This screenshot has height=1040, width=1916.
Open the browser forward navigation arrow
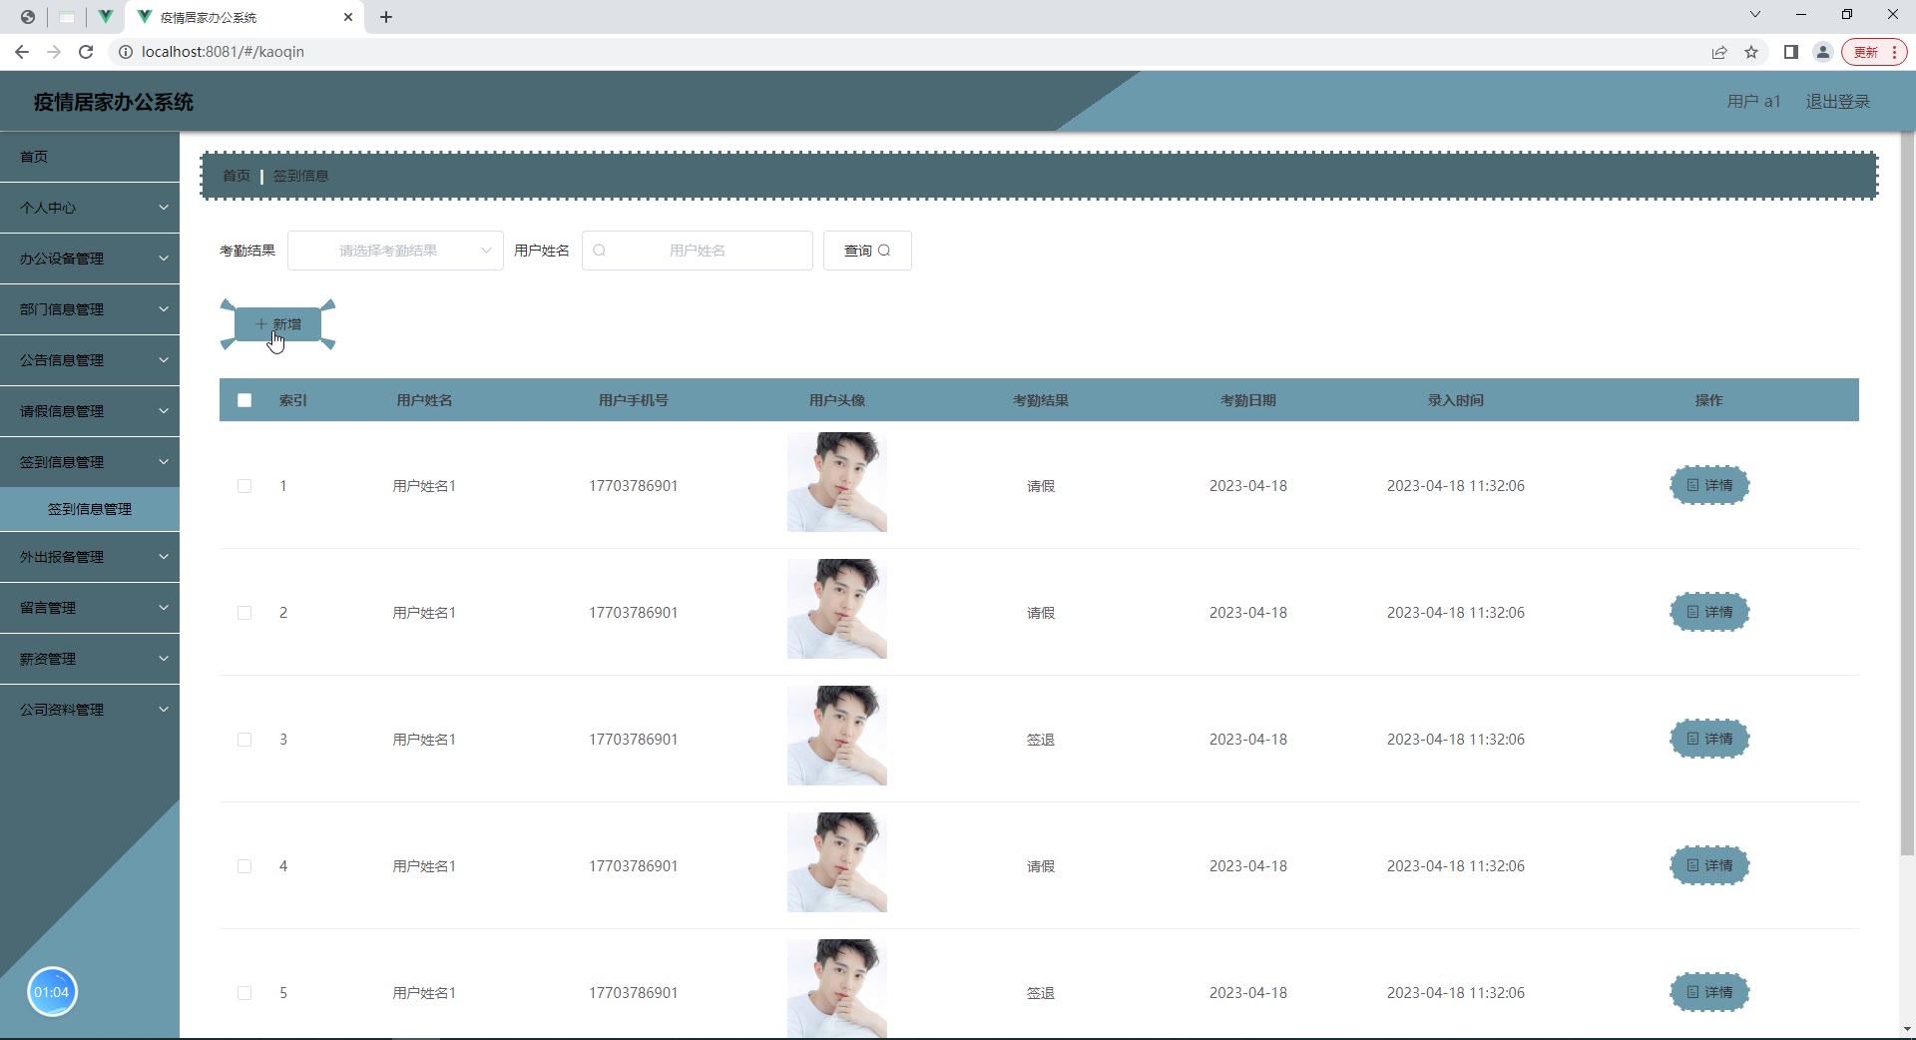[54, 52]
